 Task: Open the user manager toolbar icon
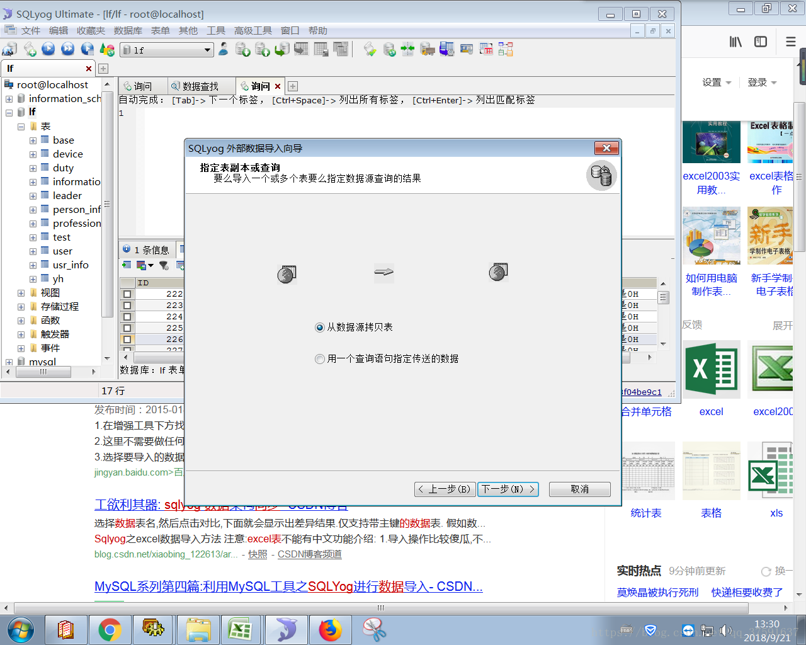coord(223,49)
